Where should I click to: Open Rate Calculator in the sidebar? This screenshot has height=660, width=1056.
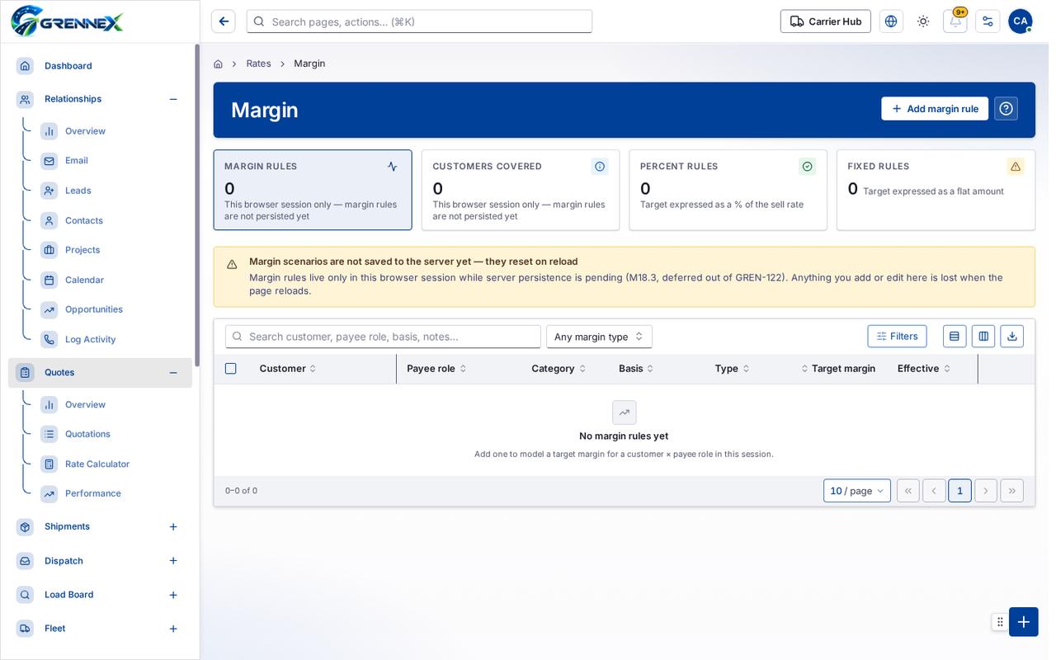point(97,464)
